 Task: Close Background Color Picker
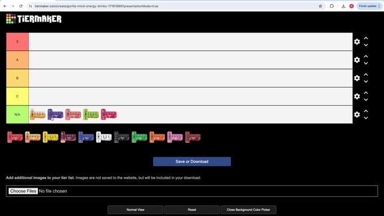point(248,209)
